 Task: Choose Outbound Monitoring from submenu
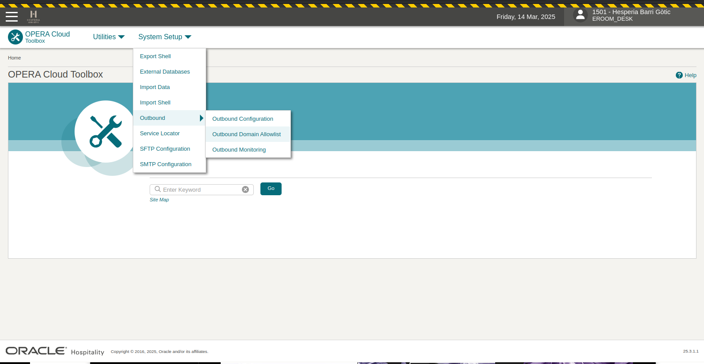[x=239, y=150]
